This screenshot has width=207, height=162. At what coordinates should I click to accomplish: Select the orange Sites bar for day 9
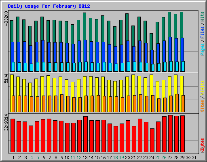62,103
